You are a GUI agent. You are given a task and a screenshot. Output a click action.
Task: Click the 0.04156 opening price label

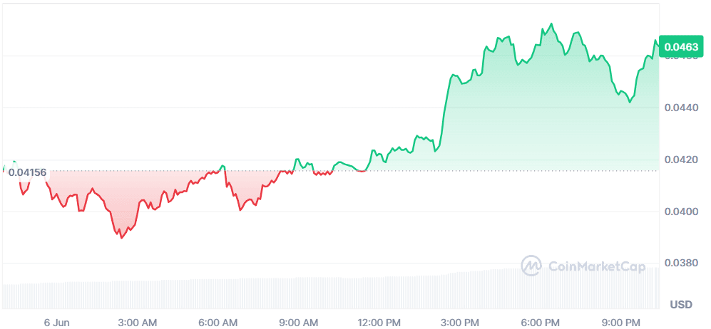tap(28, 172)
